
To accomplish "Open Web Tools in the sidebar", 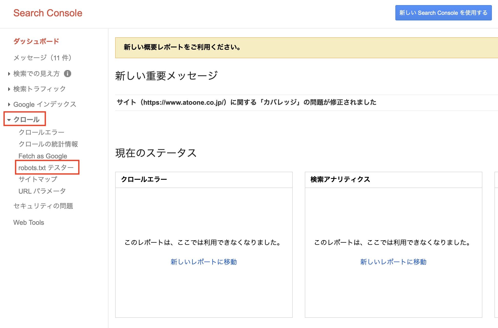I will (x=29, y=222).
